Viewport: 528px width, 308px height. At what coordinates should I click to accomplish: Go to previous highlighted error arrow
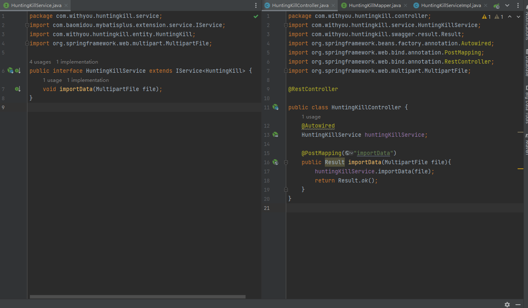tap(510, 17)
